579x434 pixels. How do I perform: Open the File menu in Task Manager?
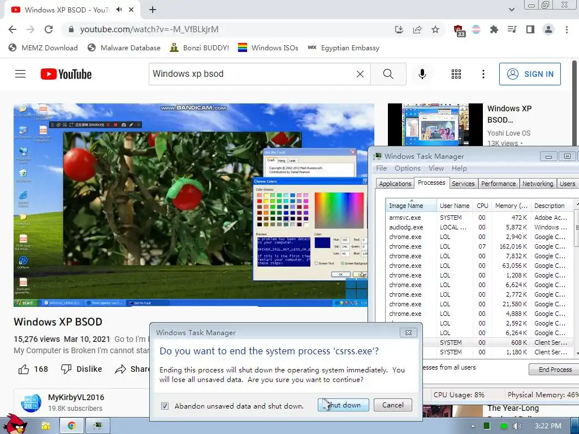point(381,168)
